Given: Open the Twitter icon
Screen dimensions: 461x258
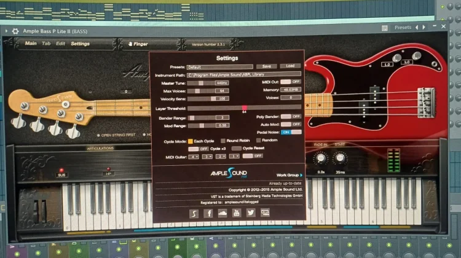Looking at the screenshot, I should tap(251, 212).
